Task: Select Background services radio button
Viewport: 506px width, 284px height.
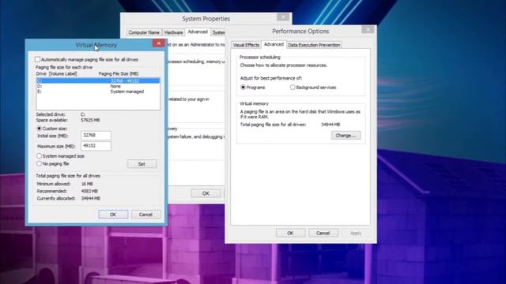Action: (x=293, y=88)
